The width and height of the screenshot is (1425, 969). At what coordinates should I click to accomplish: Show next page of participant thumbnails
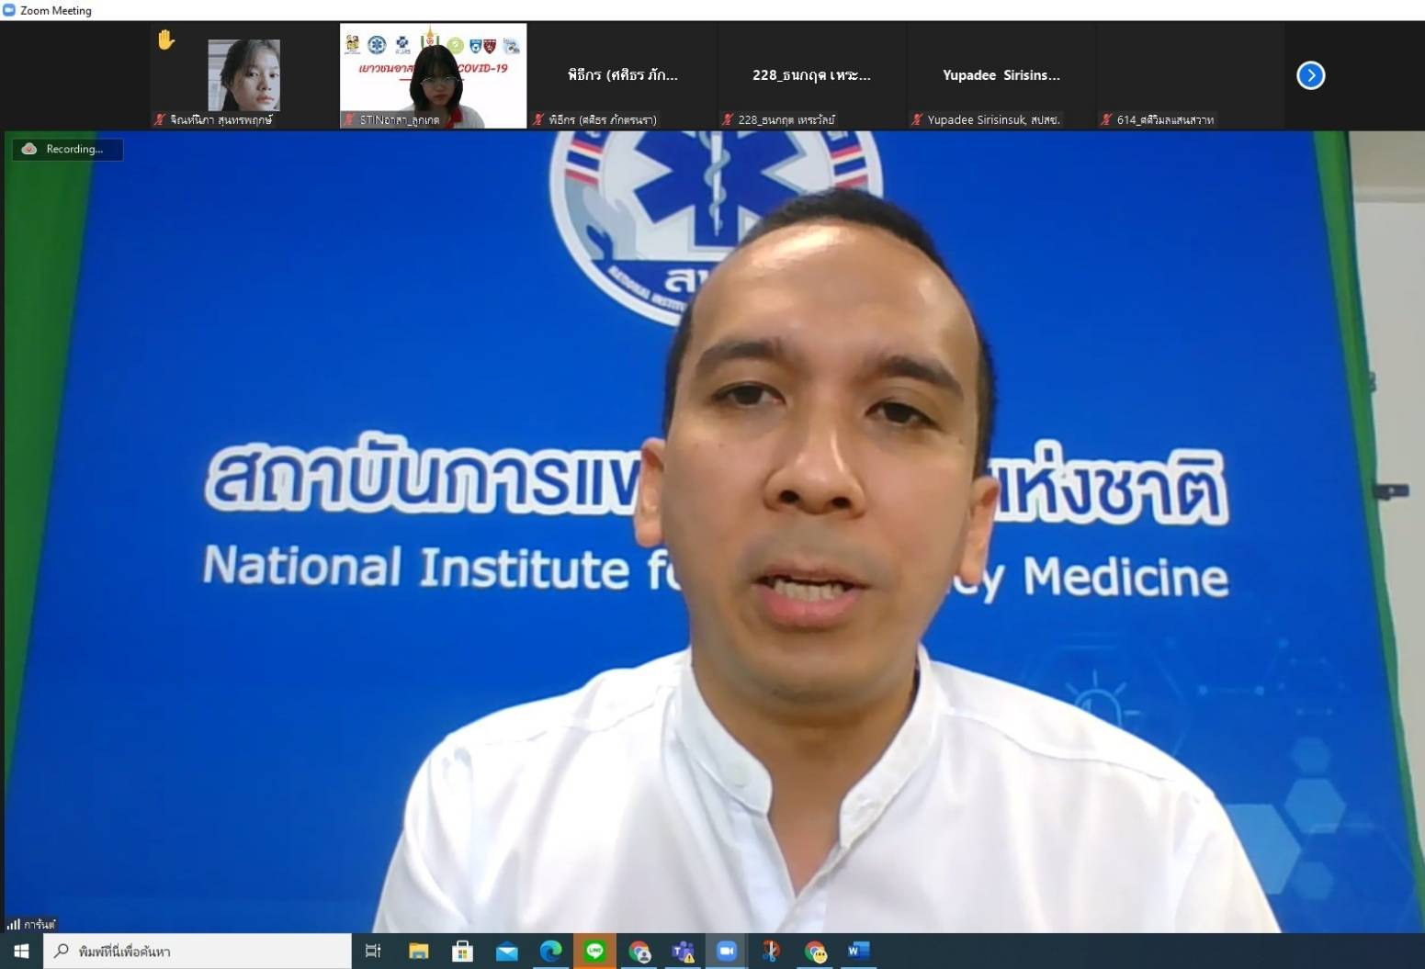(x=1310, y=75)
